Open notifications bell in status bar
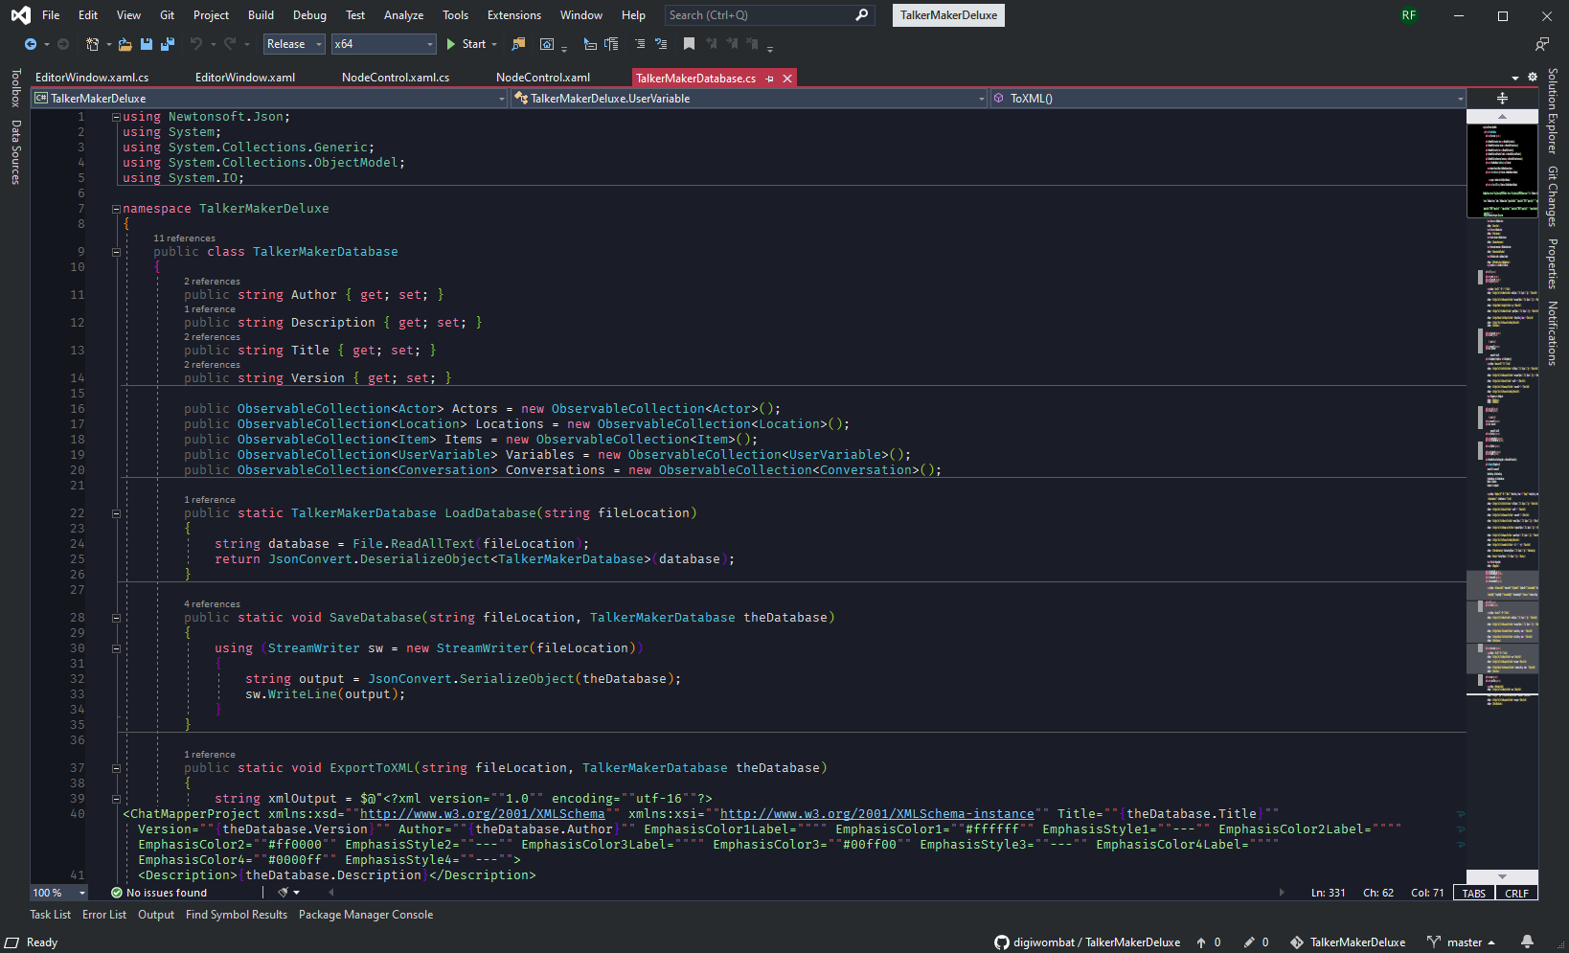This screenshot has width=1569, height=953. coord(1527,942)
